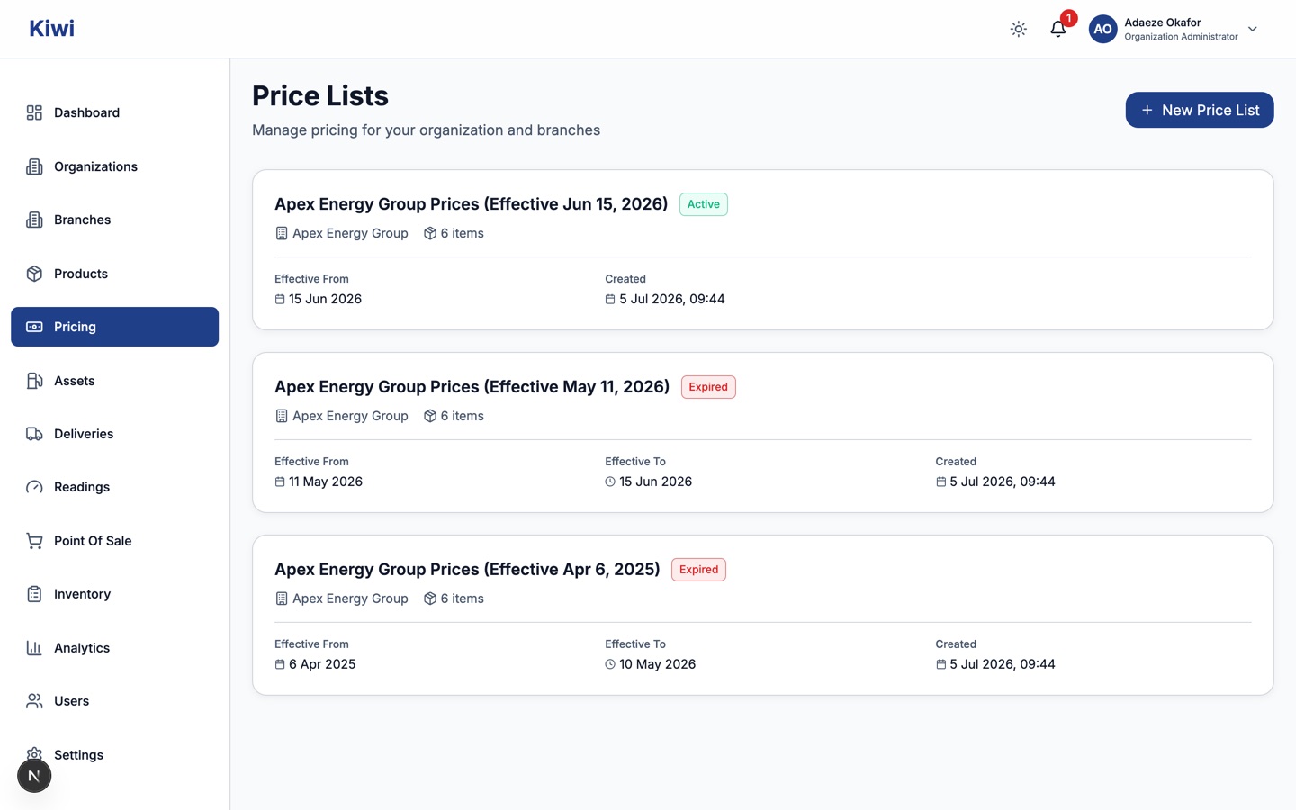Click calendar icon beside 6 Apr 2025
The image size is (1296, 810).
pyautogui.click(x=280, y=664)
